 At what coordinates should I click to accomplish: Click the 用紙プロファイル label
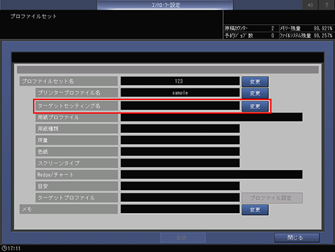76,117
